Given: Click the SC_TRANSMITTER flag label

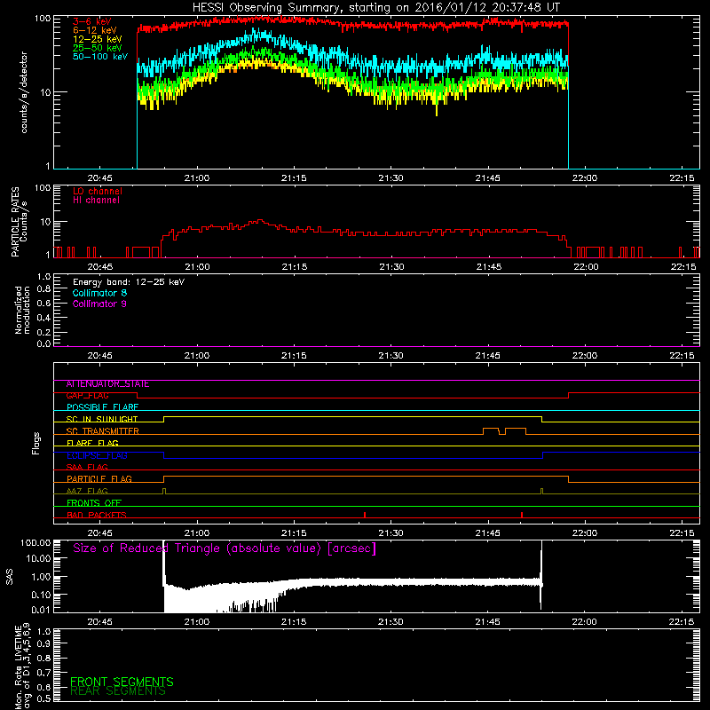Looking at the screenshot, I should coord(103,431).
